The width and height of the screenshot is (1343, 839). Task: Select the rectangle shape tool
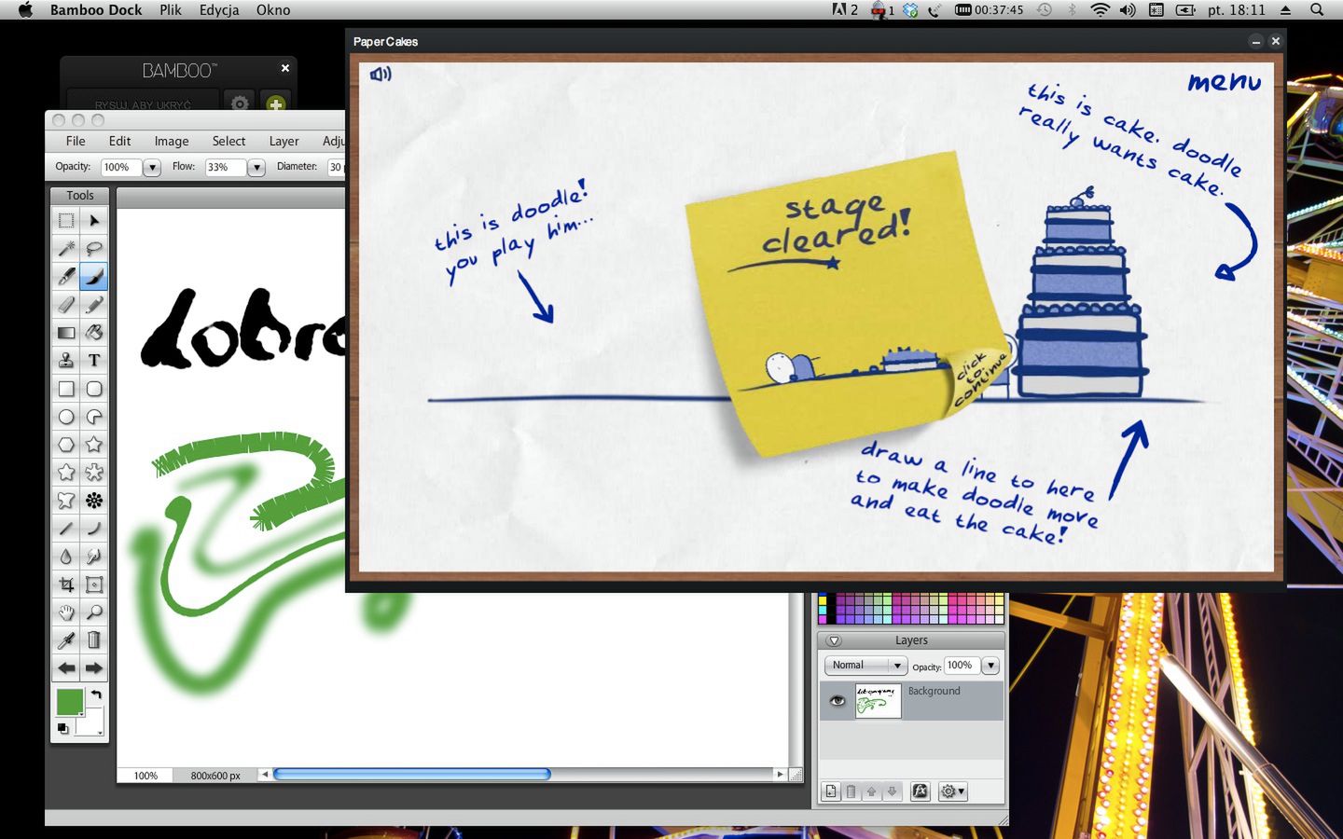(x=66, y=389)
